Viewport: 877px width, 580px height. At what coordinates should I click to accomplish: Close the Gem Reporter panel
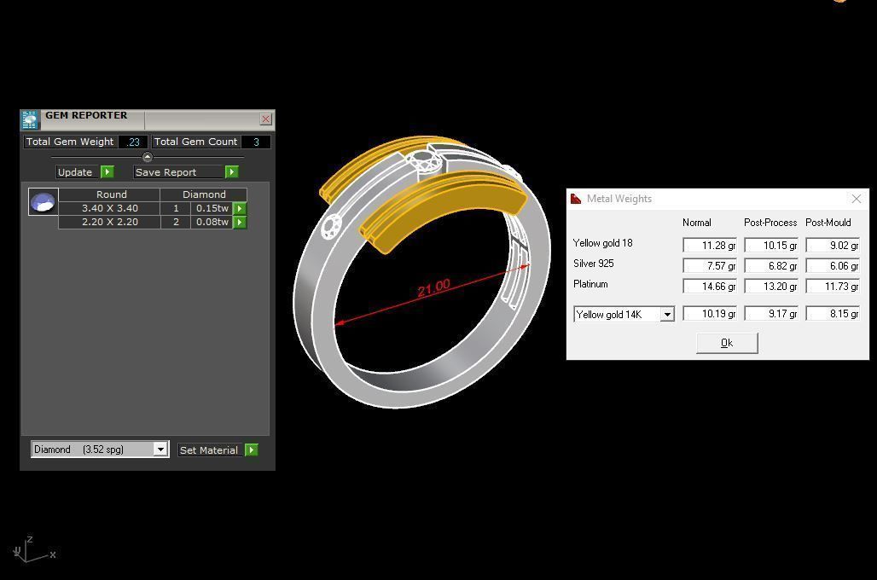tap(265, 119)
